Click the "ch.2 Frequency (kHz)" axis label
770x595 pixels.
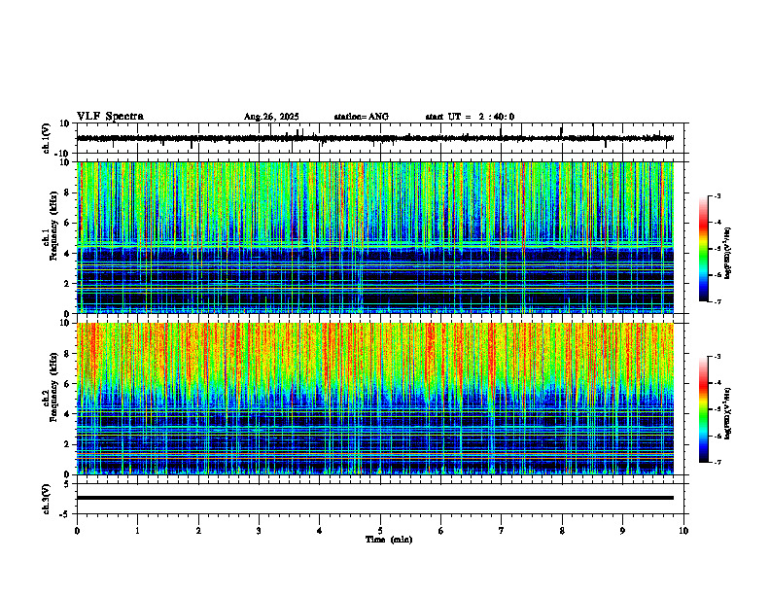coord(50,387)
